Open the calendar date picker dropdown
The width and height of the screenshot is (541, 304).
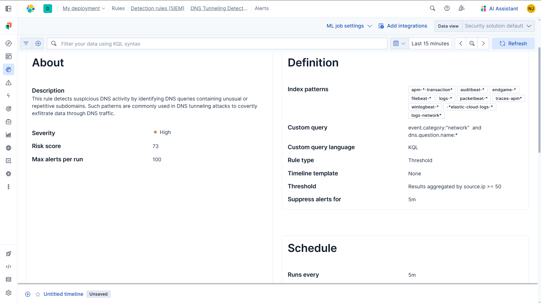[400, 43]
